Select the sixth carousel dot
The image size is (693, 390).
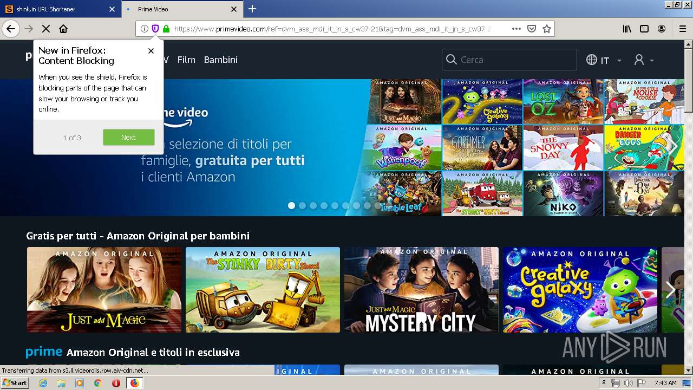pos(345,205)
